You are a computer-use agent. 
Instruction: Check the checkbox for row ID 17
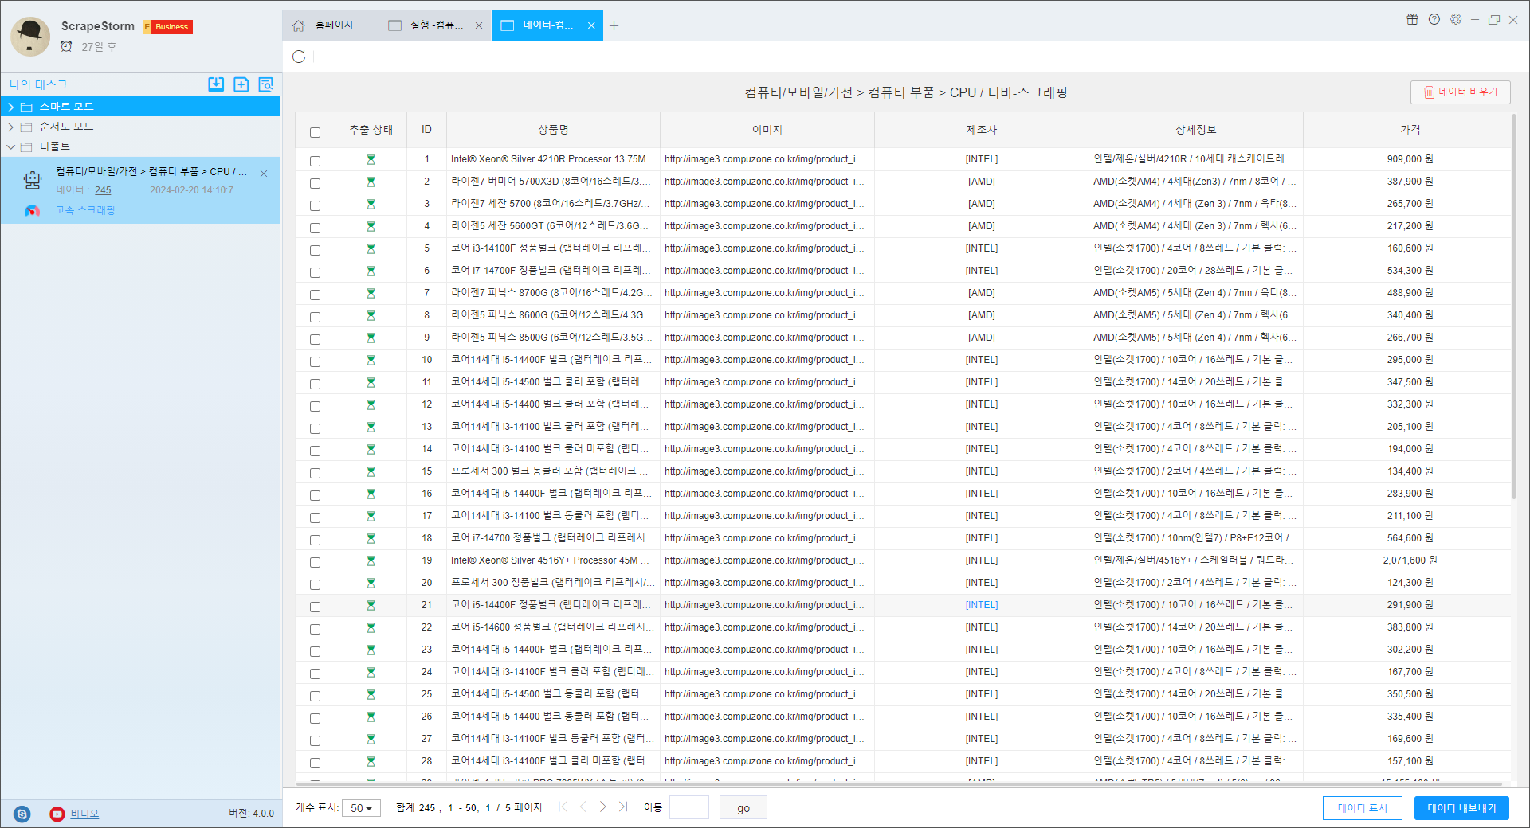point(315,517)
